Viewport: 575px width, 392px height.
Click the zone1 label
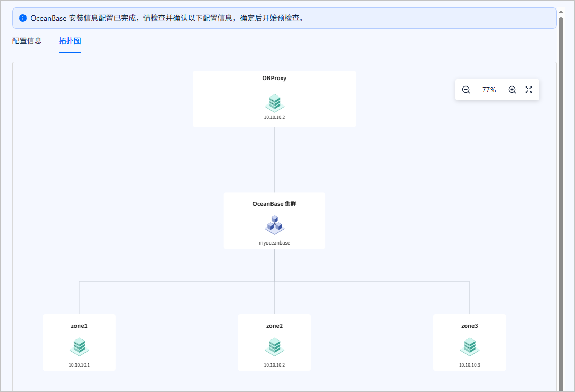pos(79,326)
